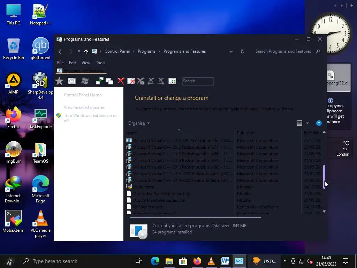
Task: Open the dropdown arrow beside clock icon
Action: [78, 81]
